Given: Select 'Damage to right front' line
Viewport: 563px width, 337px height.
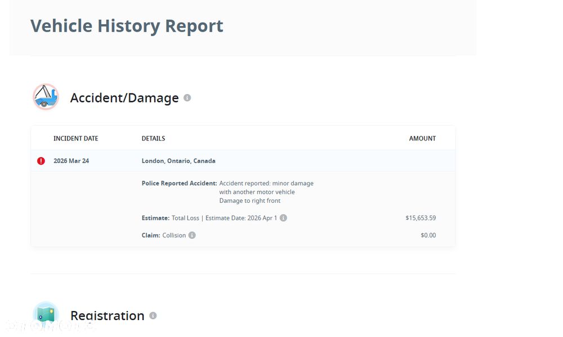Looking at the screenshot, I should pyautogui.click(x=250, y=201).
